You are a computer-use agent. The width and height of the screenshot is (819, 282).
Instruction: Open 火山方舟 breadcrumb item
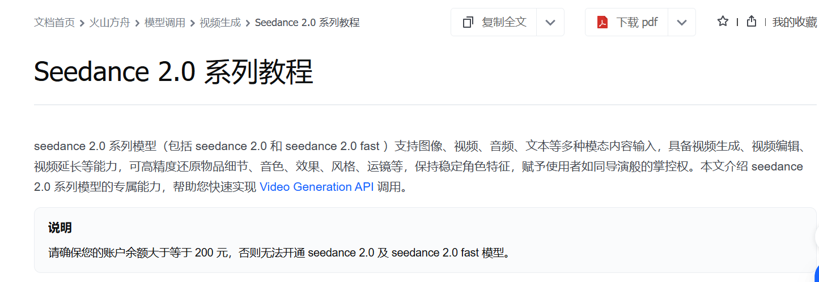tap(109, 23)
